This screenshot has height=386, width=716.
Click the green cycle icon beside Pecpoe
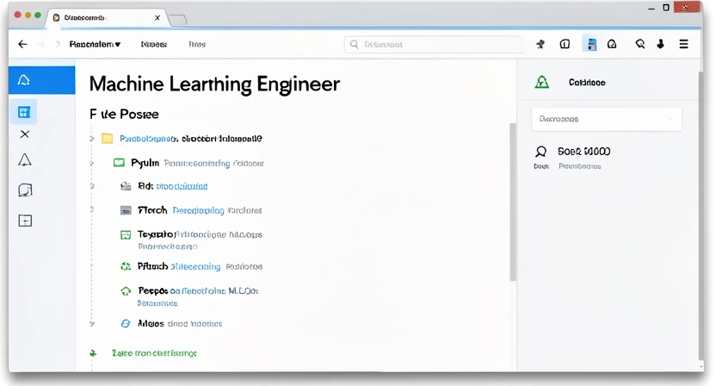click(126, 291)
